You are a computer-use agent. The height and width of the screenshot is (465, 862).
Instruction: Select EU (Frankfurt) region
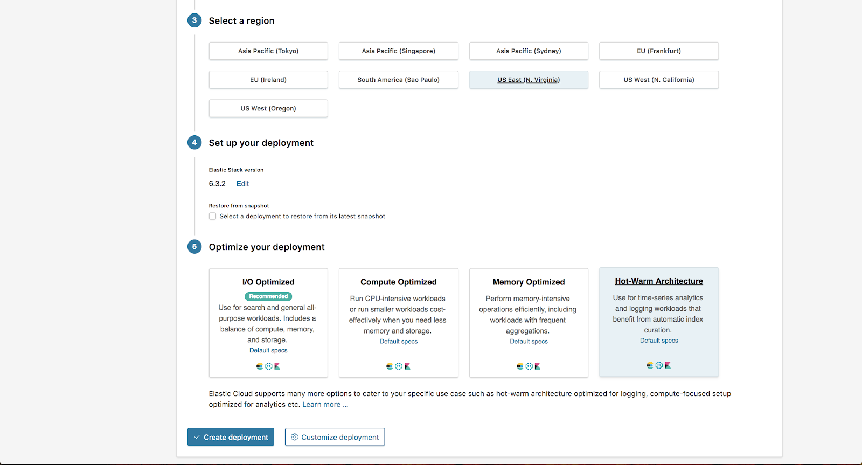(x=659, y=51)
